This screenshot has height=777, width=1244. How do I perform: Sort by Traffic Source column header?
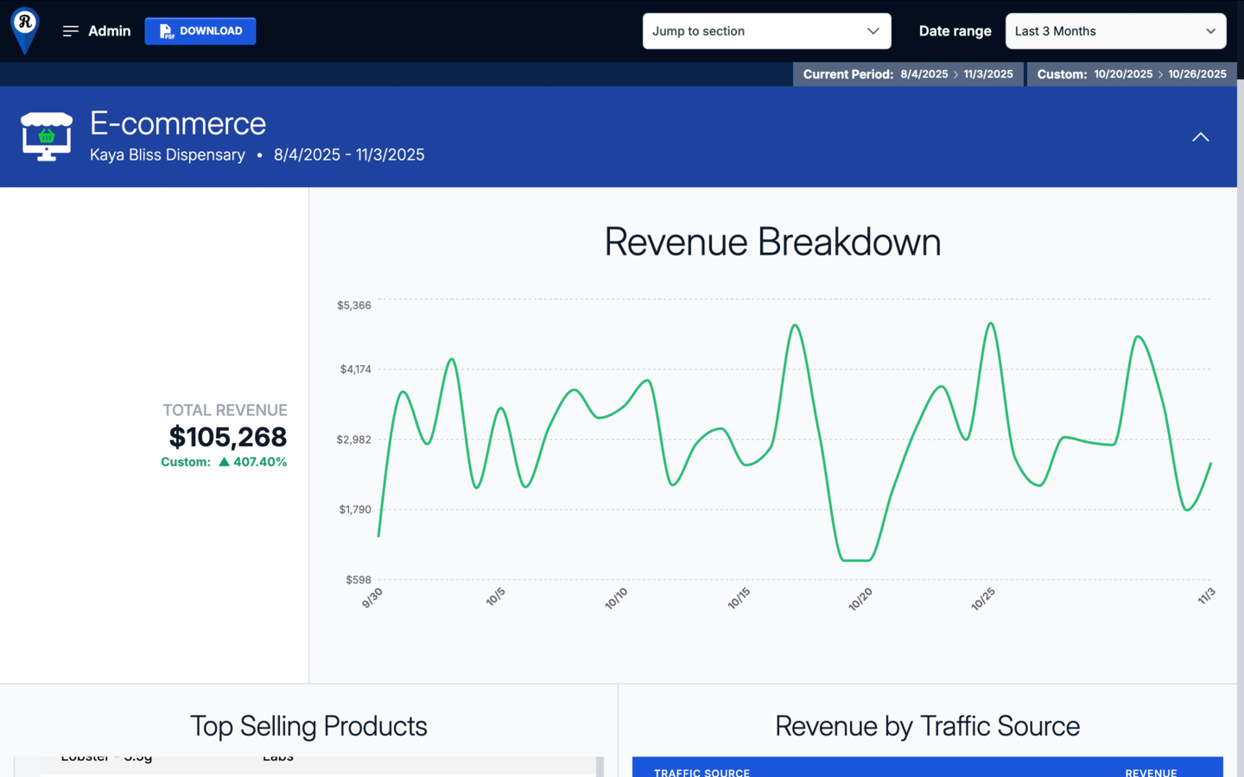701,772
